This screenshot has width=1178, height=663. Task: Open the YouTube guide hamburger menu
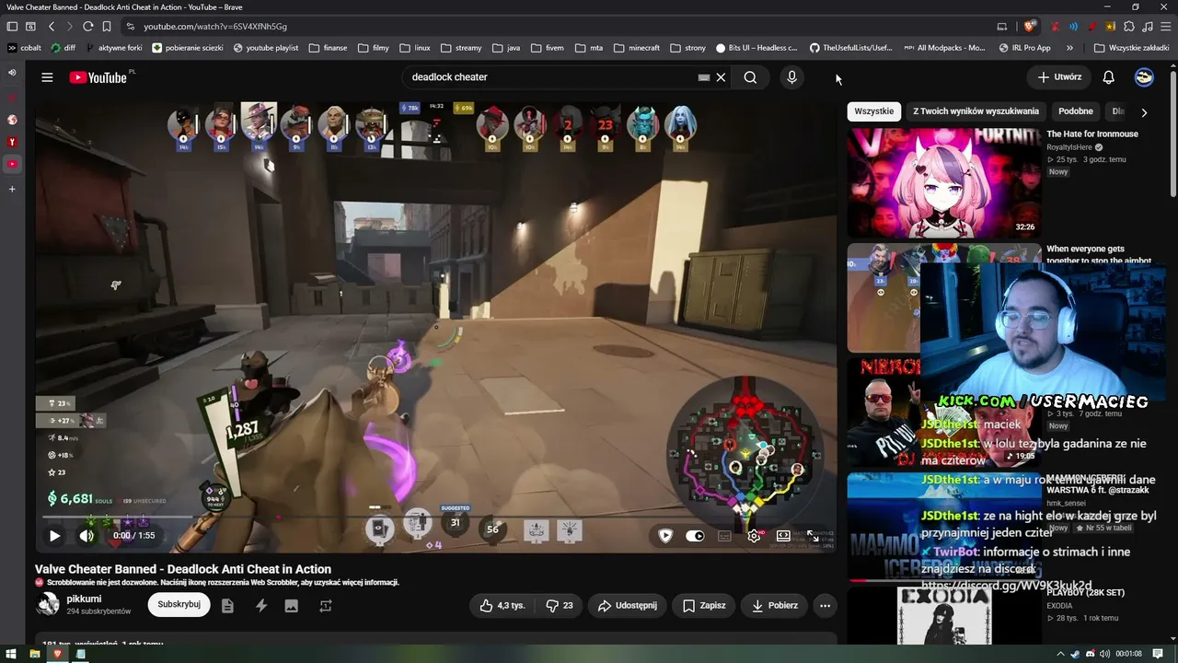click(x=47, y=77)
